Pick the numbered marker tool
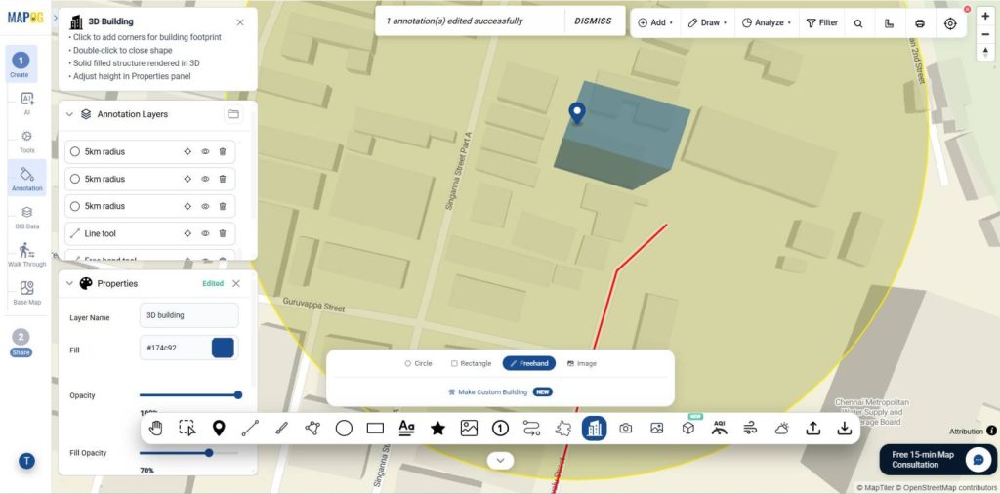 pyautogui.click(x=500, y=429)
